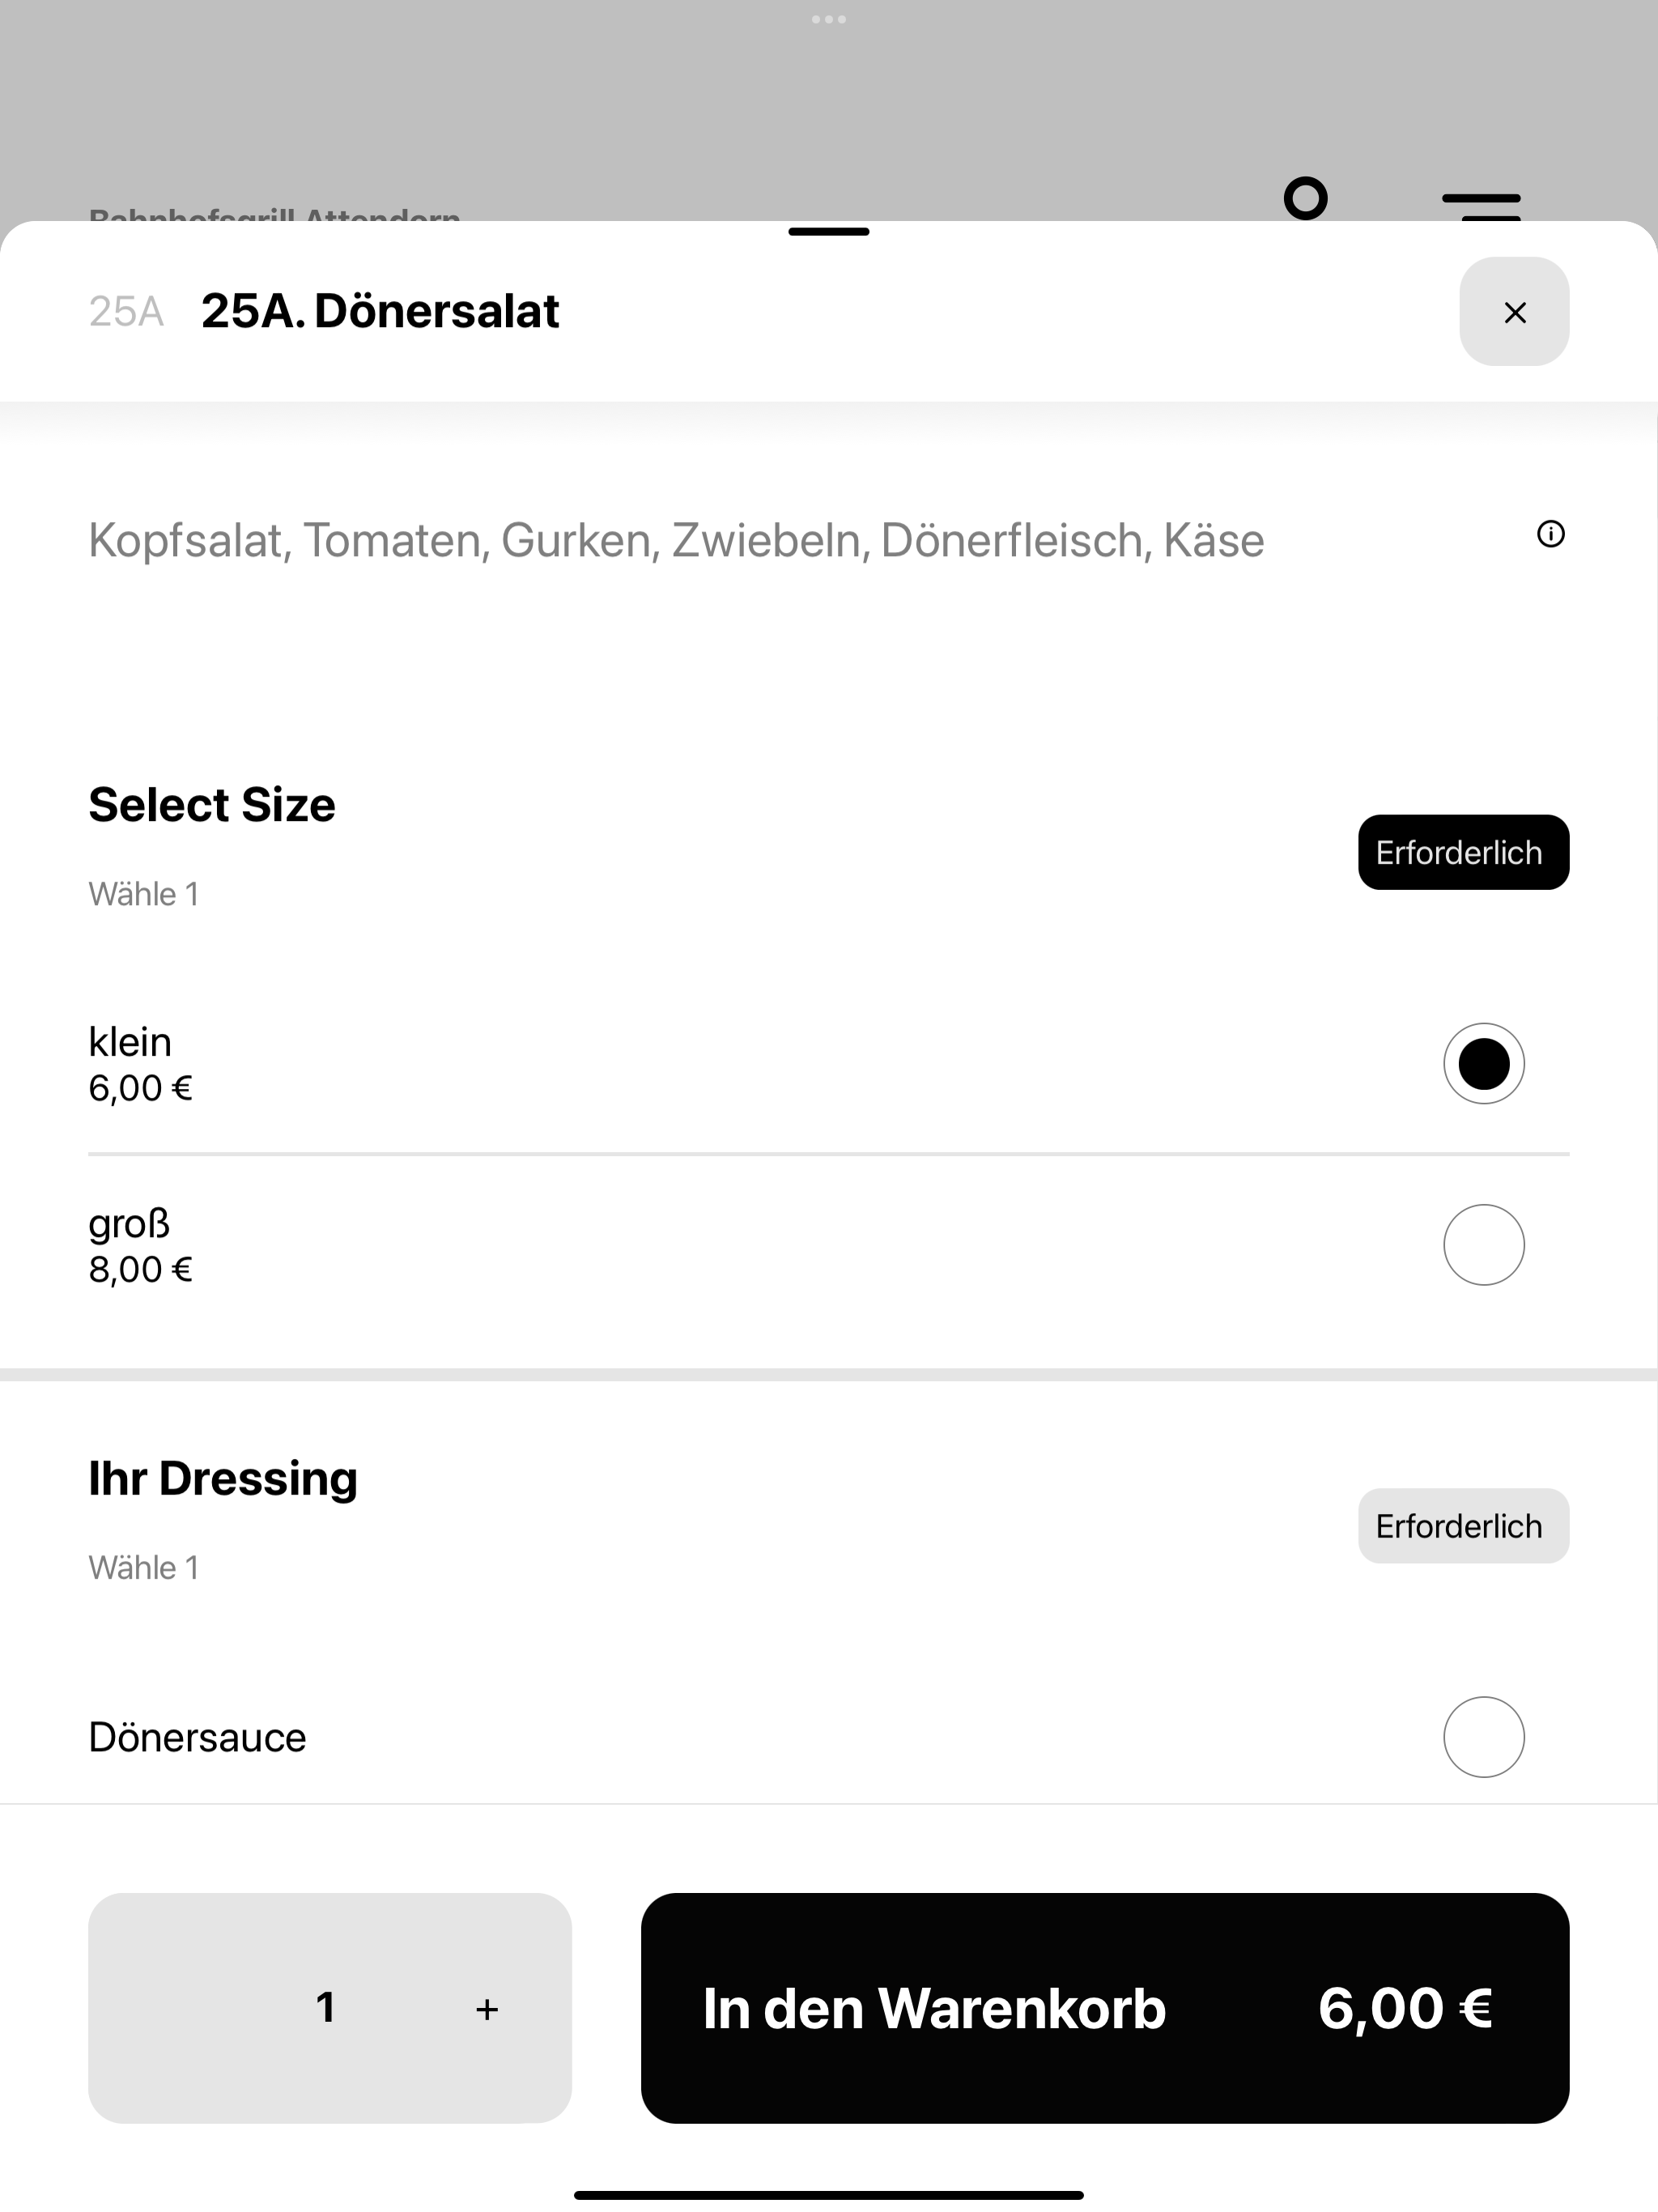Tap the black Erforderlich badge for size
Screen dimensions: 1658x2212
(x=1463, y=852)
